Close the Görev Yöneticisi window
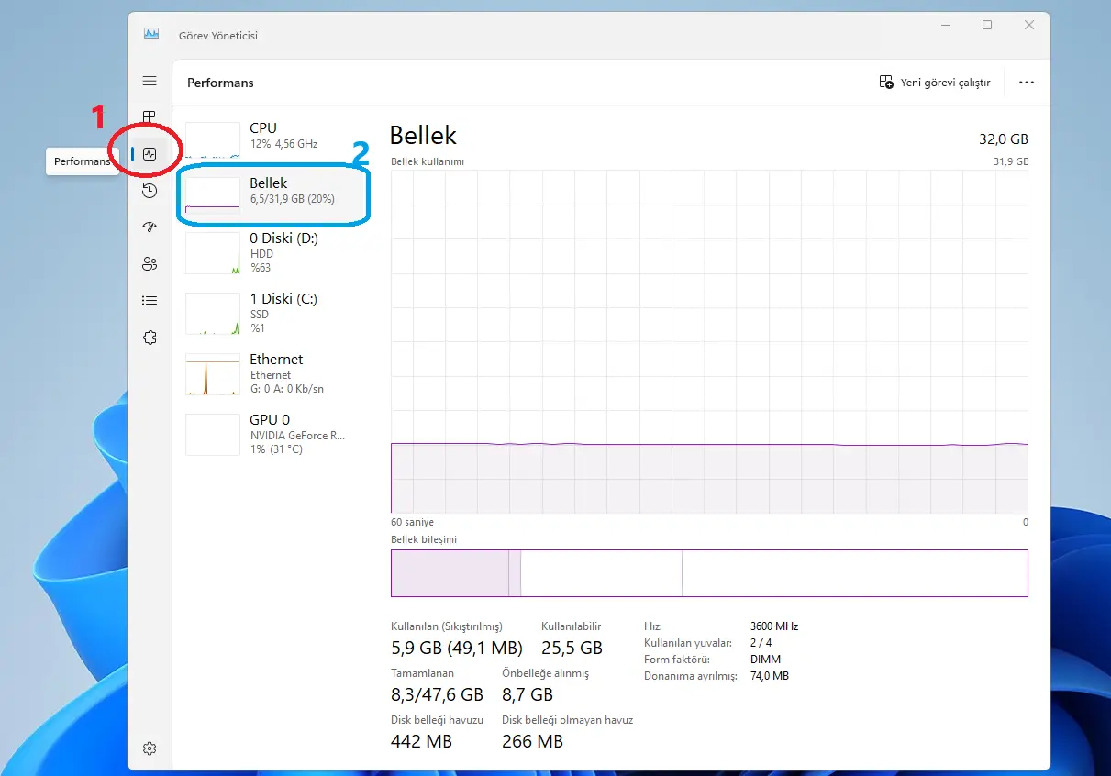Image resolution: width=1111 pixels, height=776 pixels. 1029,26
